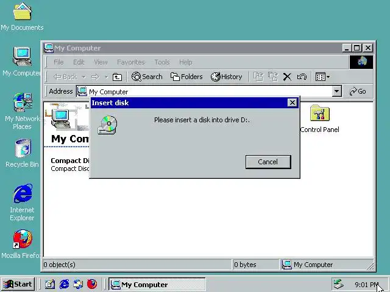Open the Help menu
The height and width of the screenshot is (292, 390).
[185, 62]
